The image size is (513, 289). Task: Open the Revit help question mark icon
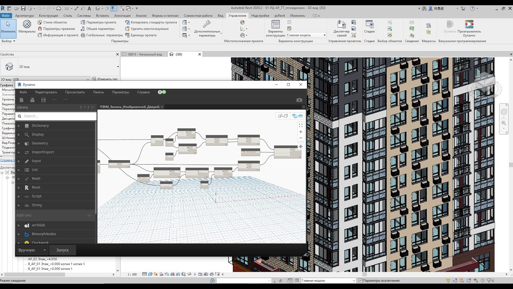coord(473,8)
